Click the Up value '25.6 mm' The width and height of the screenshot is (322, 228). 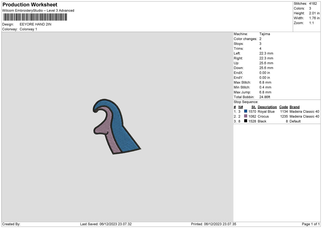coord(266,63)
